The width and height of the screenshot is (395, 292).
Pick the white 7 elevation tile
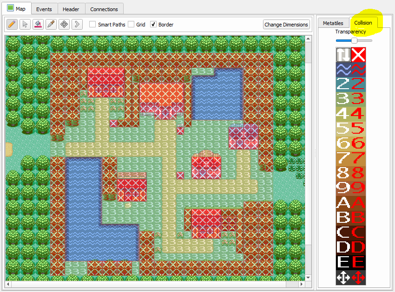(343, 158)
